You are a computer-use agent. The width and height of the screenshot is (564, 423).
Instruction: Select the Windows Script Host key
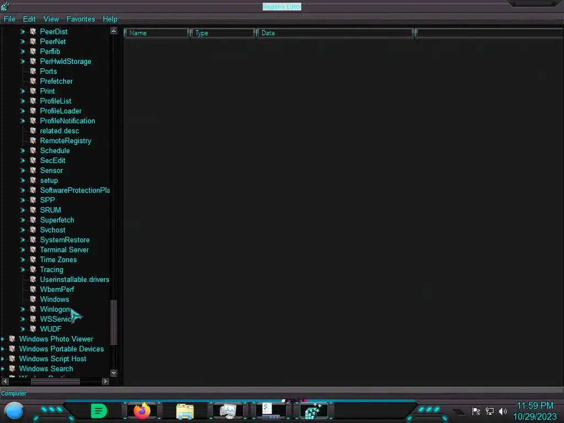(x=52, y=359)
